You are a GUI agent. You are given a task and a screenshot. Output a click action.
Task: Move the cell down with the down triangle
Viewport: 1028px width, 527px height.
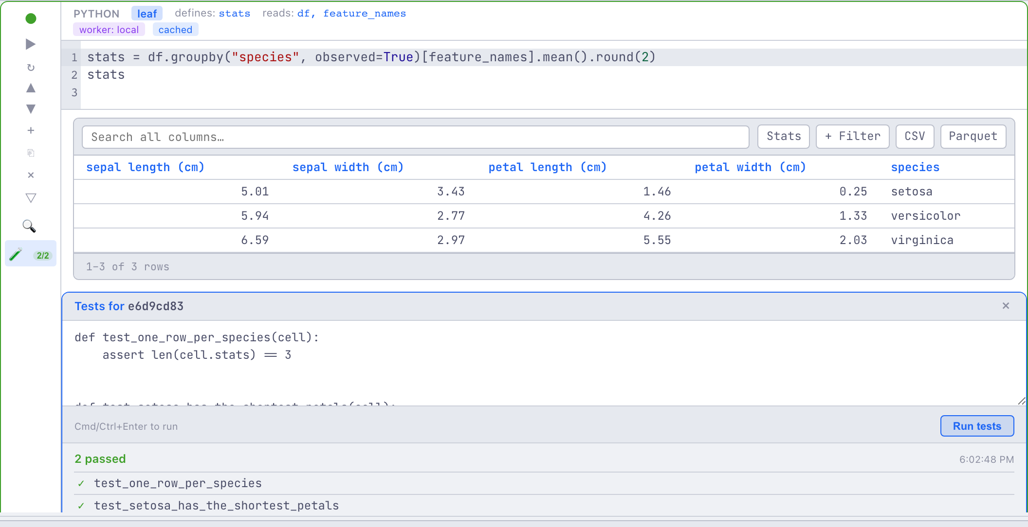(31, 109)
